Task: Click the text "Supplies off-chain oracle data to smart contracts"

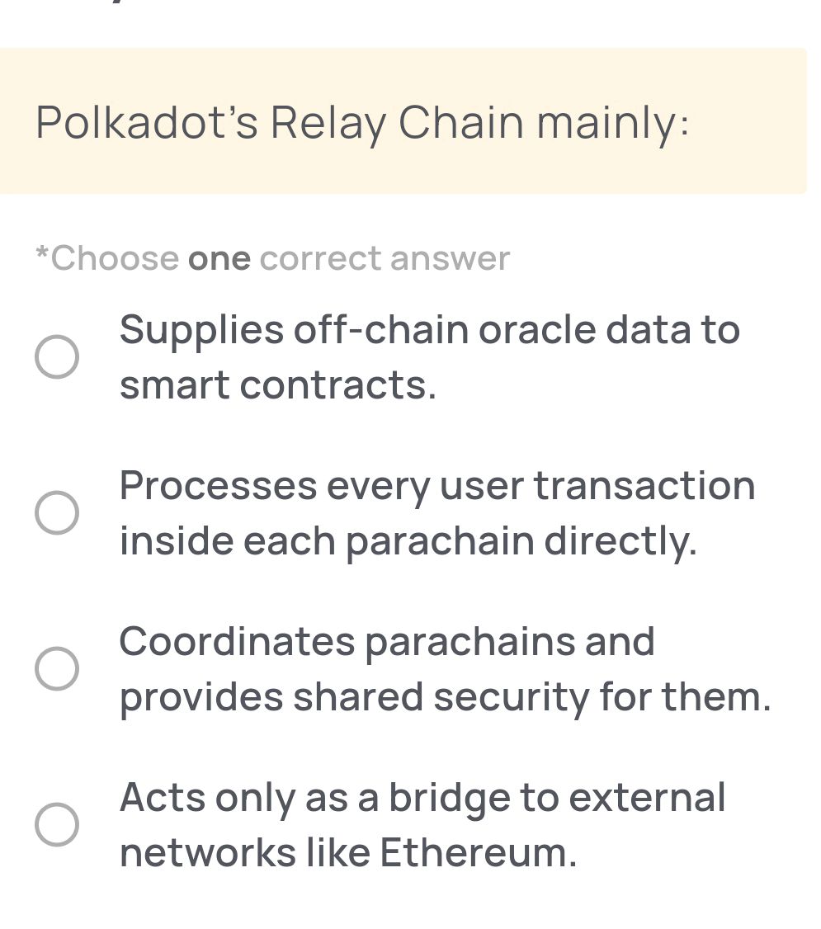Action: [429, 356]
